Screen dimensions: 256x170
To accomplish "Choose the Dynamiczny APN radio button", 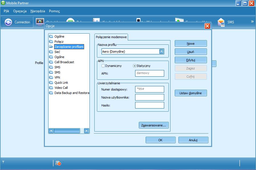I will pyautogui.click(x=103, y=66).
